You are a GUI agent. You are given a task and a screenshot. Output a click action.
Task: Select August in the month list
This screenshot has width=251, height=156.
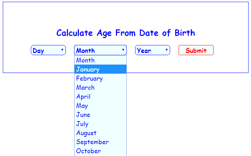point(100,133)
